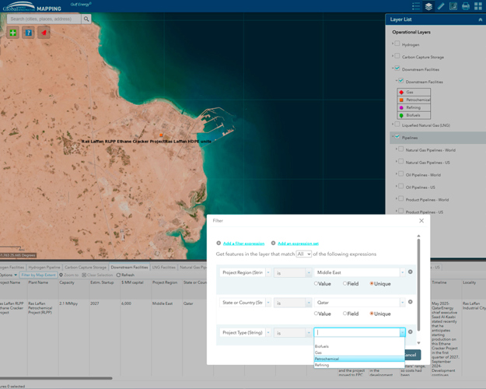This screenshot has height=389, width=486.
Task: Open the Layer List stack icon
Action: 428,6
